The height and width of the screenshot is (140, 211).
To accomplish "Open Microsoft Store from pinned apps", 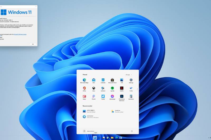I will coord(112,81).
